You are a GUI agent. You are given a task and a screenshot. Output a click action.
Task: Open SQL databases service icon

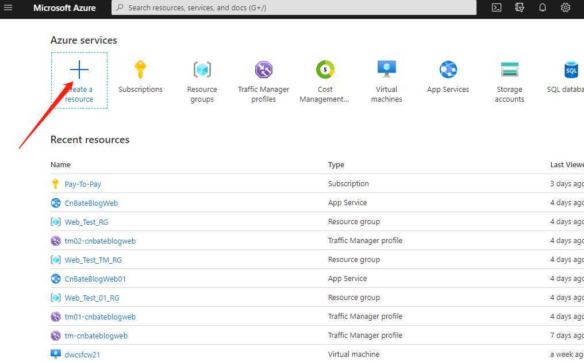point(571,70)
